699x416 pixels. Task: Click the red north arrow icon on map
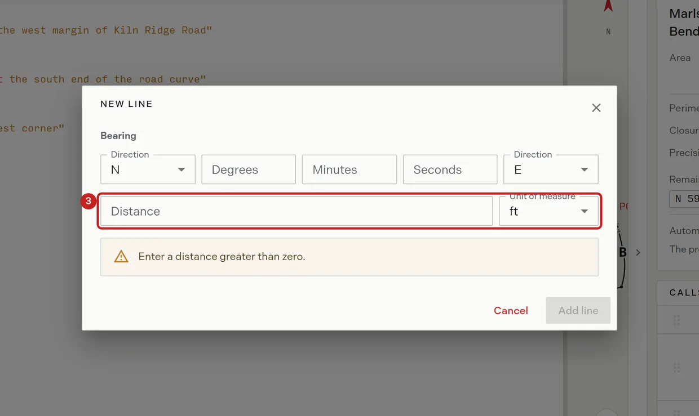608,6
